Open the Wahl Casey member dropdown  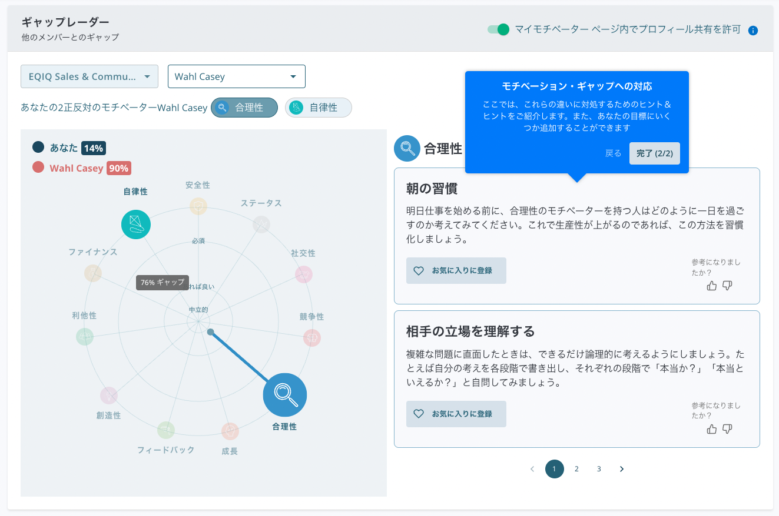[237, 76]
